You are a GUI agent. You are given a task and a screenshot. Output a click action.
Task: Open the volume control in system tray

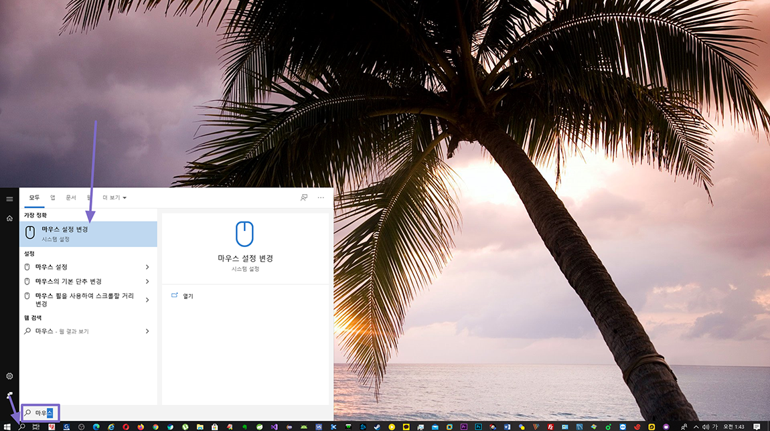point(706,426)
